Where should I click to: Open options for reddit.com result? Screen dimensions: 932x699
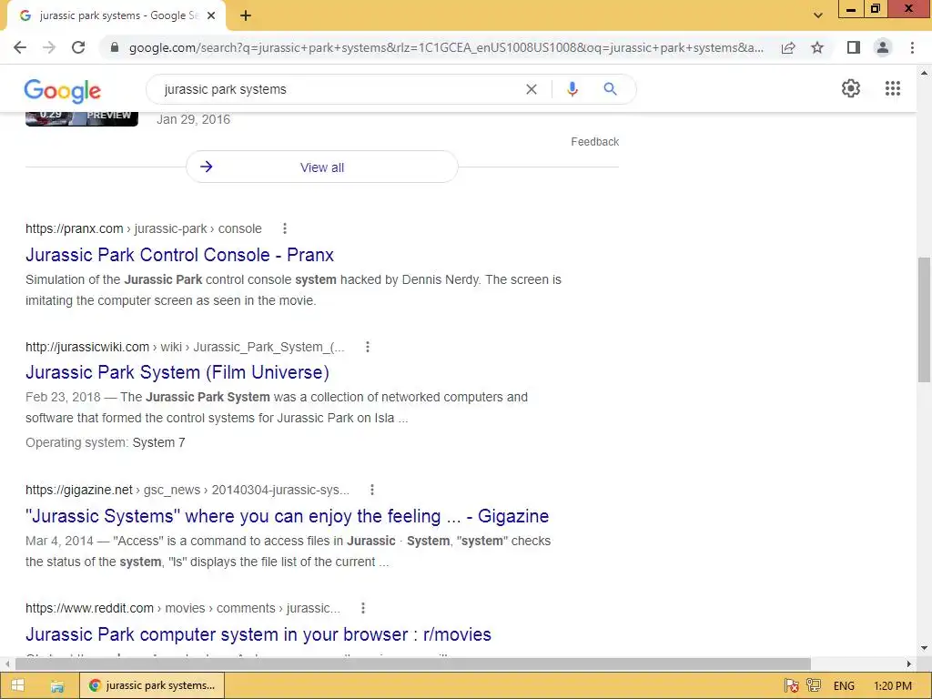[x=362, y=608]
